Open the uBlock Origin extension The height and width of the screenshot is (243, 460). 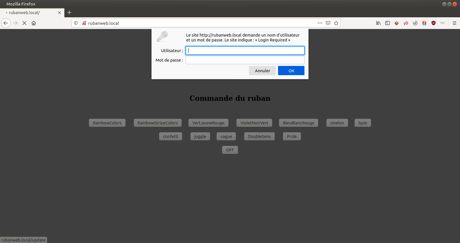tap(434, 23)
